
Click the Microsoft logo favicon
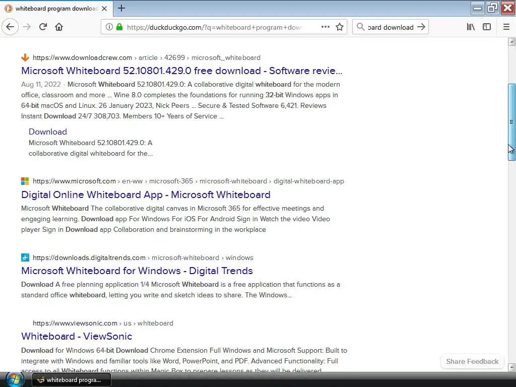[x=25, y=181]
